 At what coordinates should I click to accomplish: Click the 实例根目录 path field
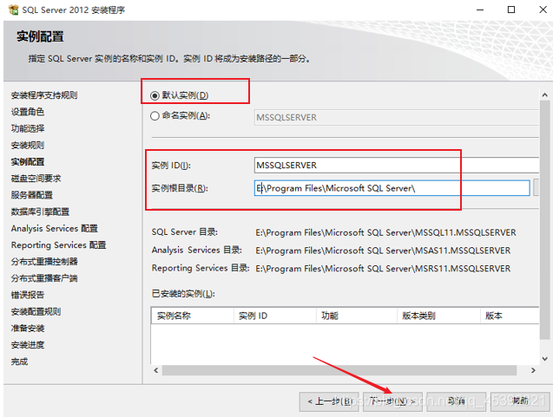pyautogui.click(x=392, y=188)
